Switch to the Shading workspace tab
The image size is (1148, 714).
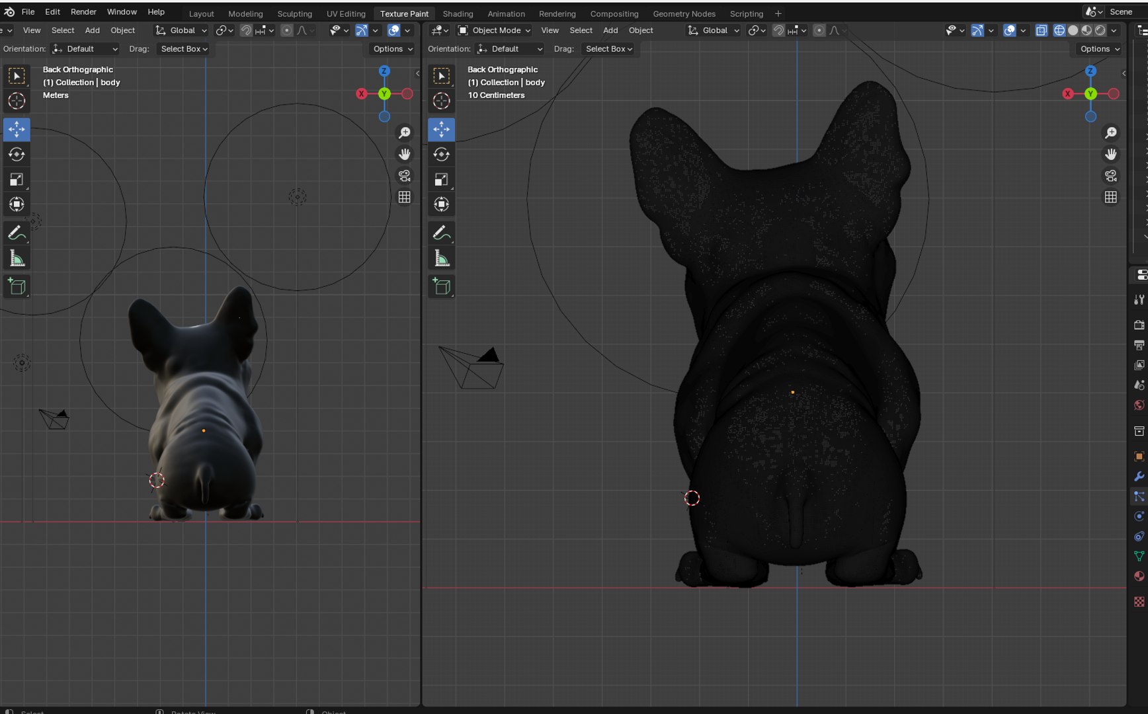458,14
